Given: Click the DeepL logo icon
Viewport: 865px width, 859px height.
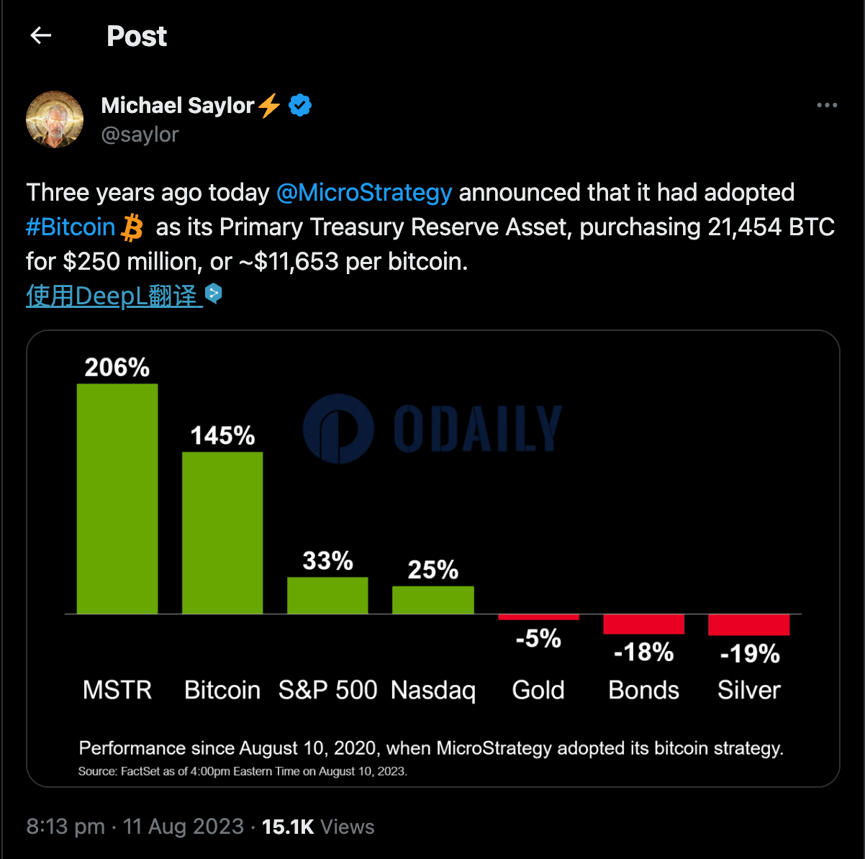Looking at the screenshot, I should 214,294.
